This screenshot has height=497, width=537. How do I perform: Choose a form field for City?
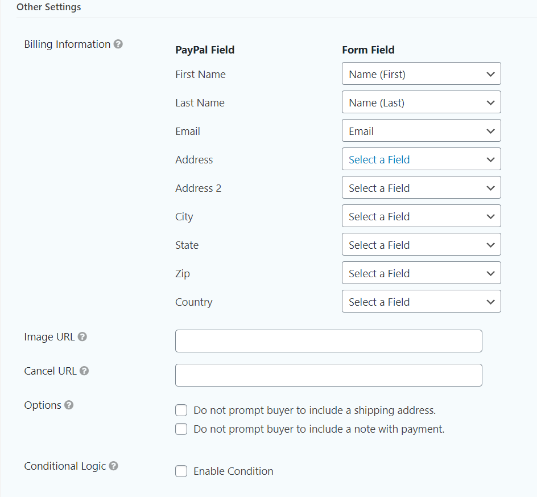(421, 216)
